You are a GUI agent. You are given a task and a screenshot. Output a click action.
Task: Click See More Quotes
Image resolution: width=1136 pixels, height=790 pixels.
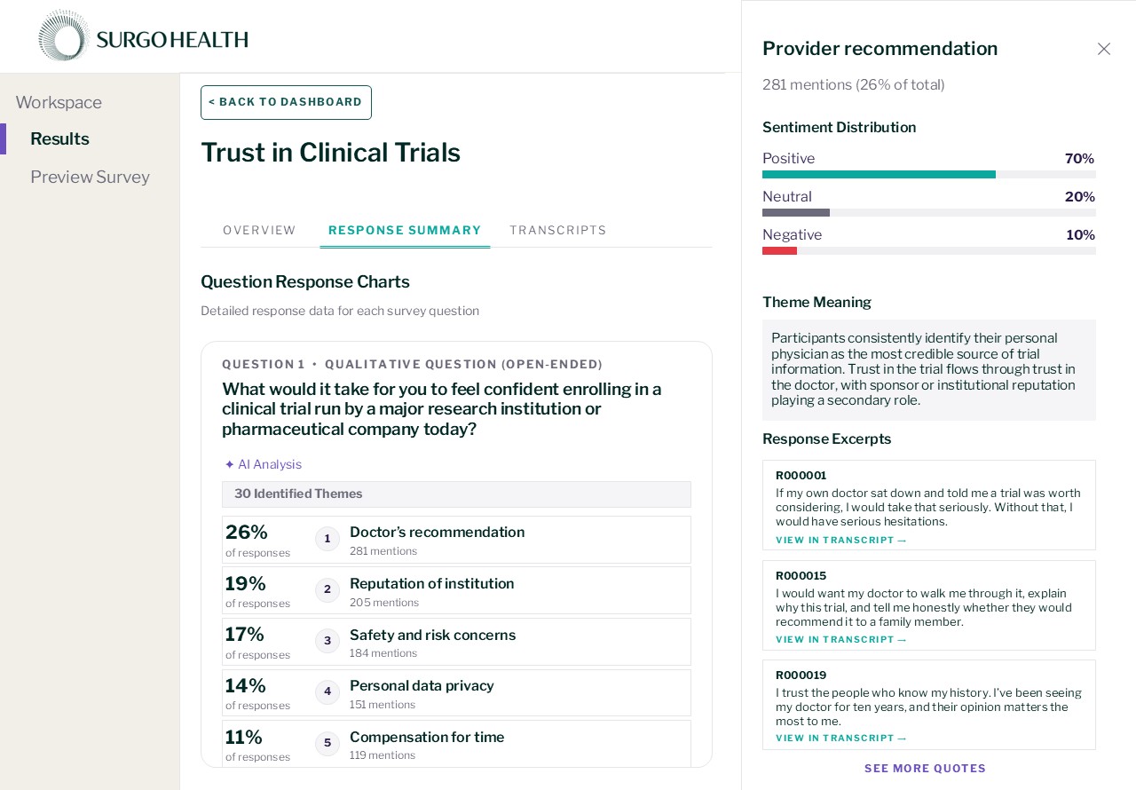tap(926, 769)
